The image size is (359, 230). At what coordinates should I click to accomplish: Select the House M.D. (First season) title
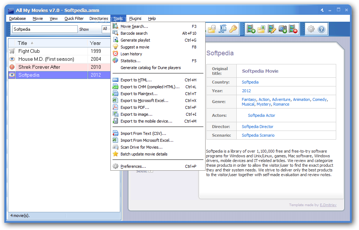[46, 59]
